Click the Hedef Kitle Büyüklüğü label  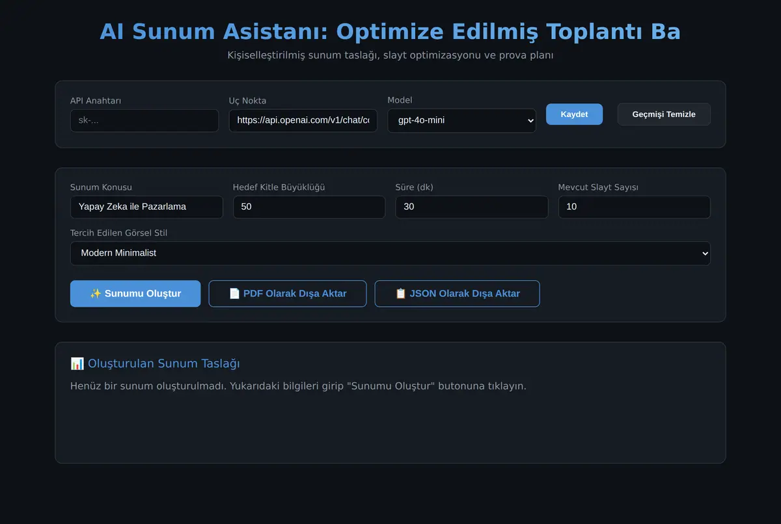pos(279,187)
